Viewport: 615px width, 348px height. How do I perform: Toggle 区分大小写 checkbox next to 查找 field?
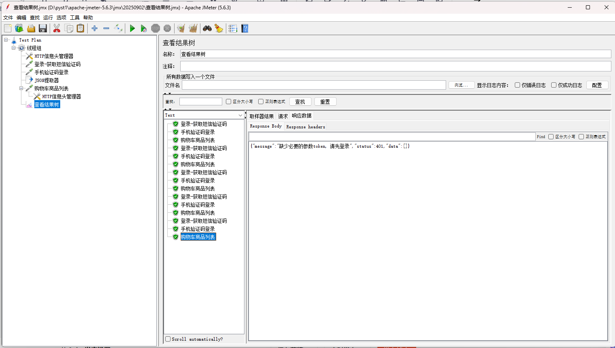(x=228, y=102)
